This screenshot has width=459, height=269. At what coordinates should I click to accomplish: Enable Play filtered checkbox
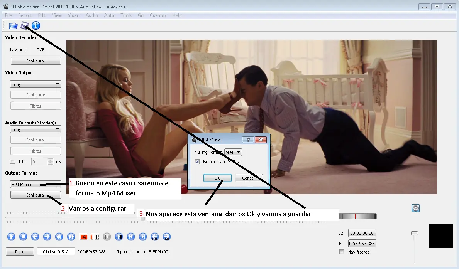pos(342,252)
